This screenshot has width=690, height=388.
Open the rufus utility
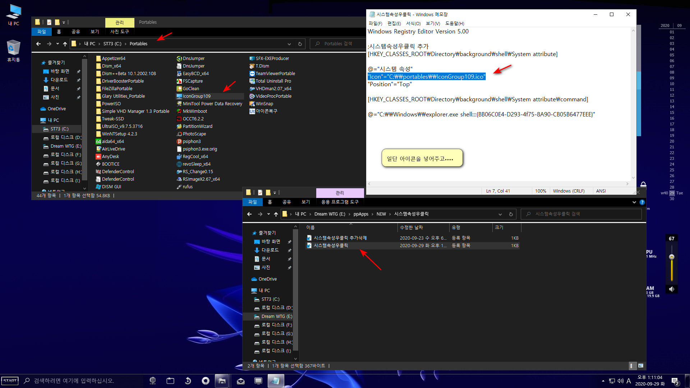click(185, 186)
